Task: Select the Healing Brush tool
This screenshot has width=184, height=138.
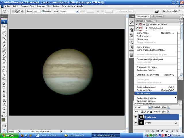Action: click(4, 51)
